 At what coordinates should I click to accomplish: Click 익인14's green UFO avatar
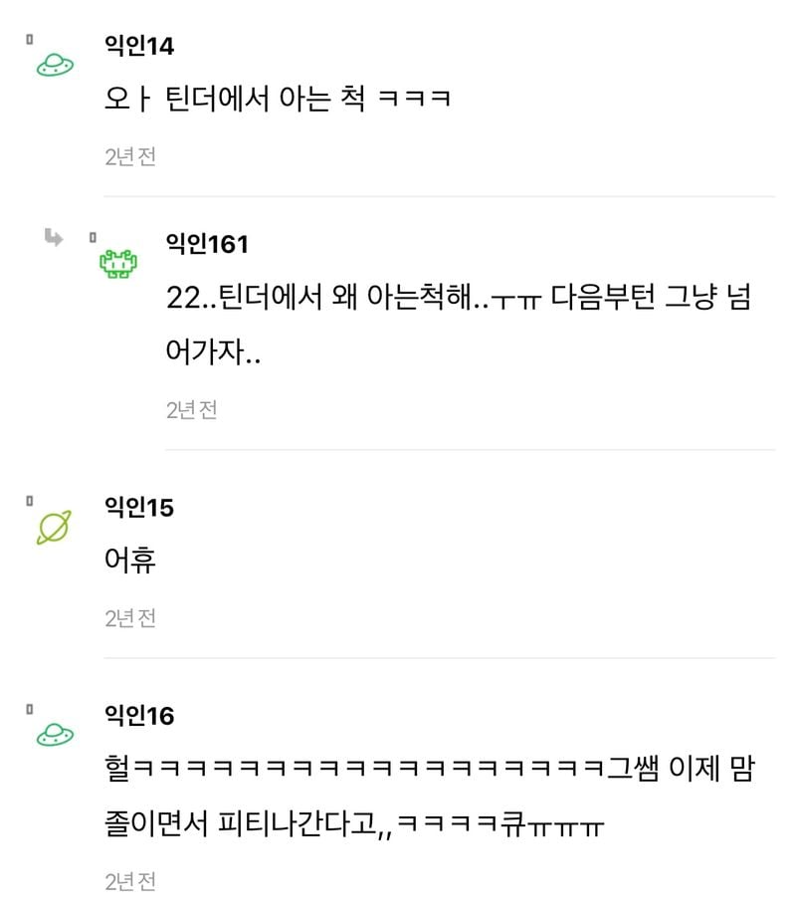click(x=54, y=66)
